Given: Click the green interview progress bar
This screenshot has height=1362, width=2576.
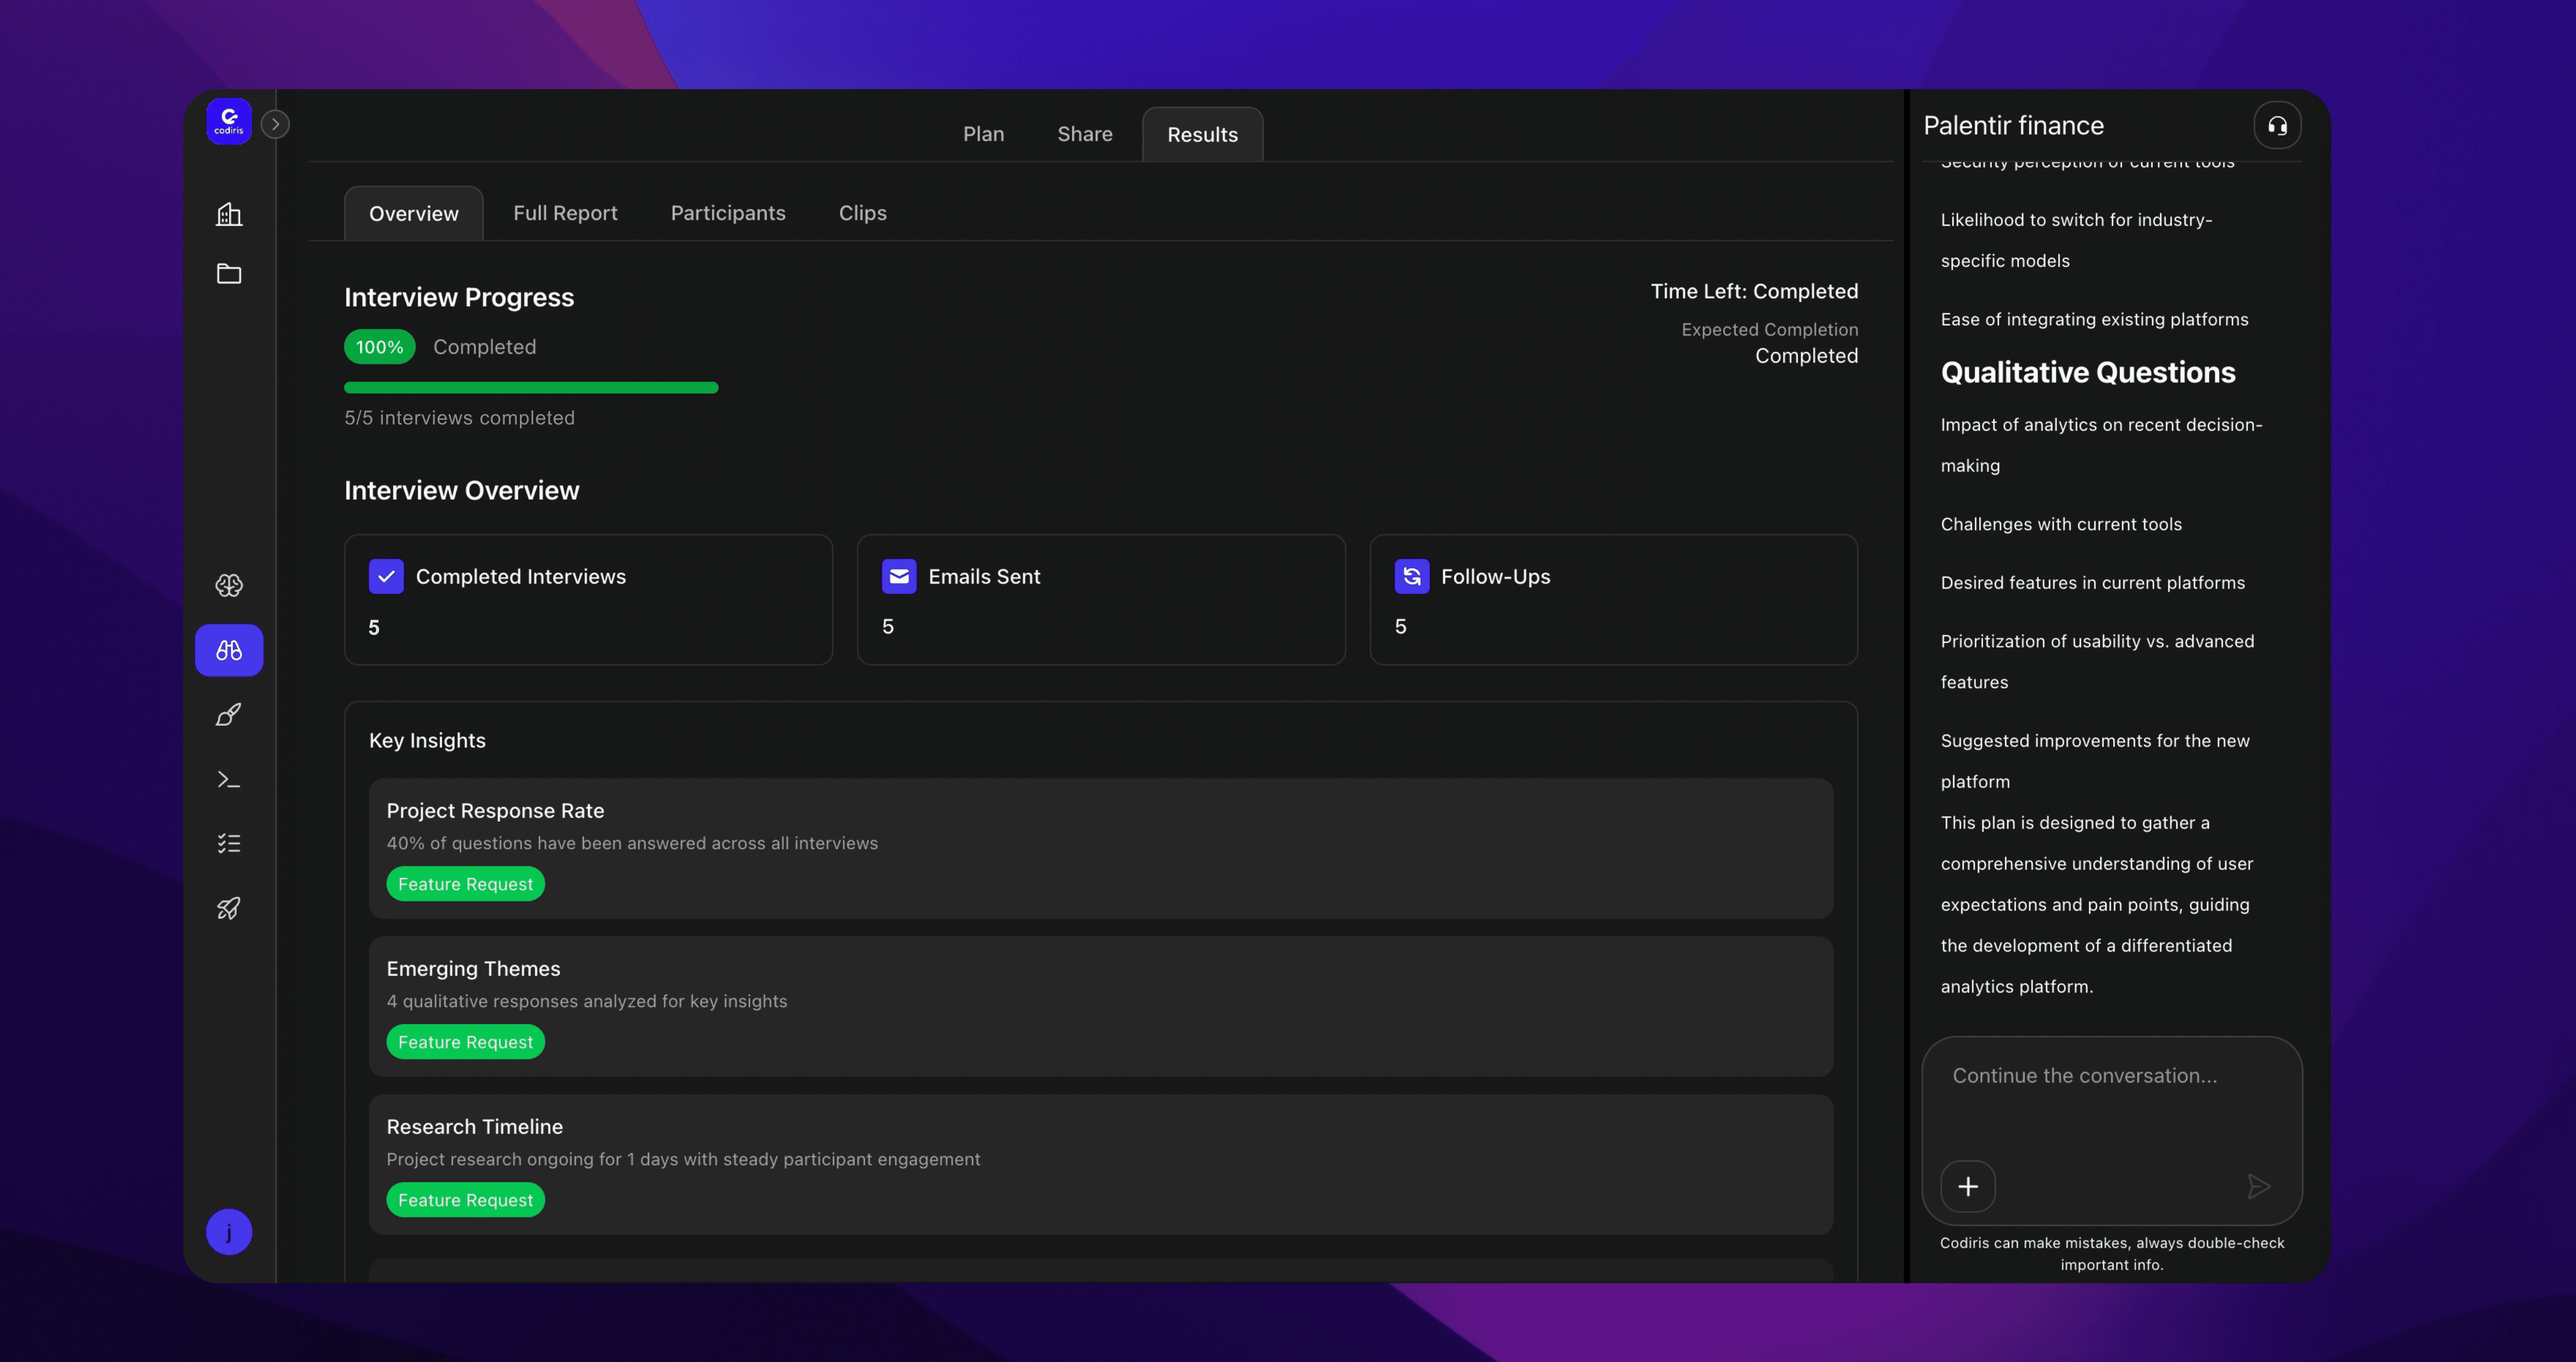Looking at the screenshot, I should [531, 388].
